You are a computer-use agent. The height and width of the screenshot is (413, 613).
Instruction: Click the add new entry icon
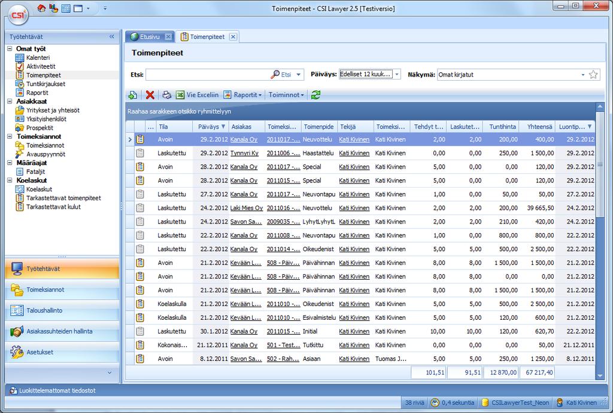[133, 95]
